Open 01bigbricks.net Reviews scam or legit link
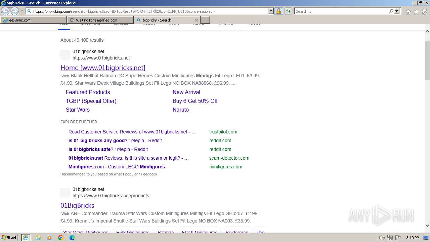Viewport: 430px width, 242px height. 129,158
